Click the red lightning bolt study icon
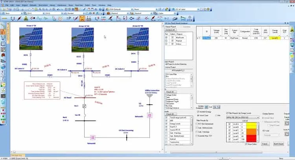Image resolution: width=295 pixels, height=160 pixels. pyautogui.click(x=19, y=18)
